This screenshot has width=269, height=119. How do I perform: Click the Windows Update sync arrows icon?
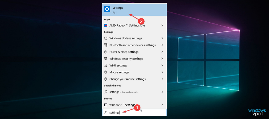[x=106, y=38]
